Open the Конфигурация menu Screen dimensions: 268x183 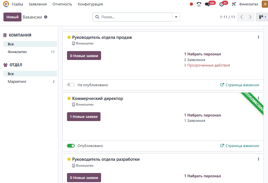click(x=90, y=4)
